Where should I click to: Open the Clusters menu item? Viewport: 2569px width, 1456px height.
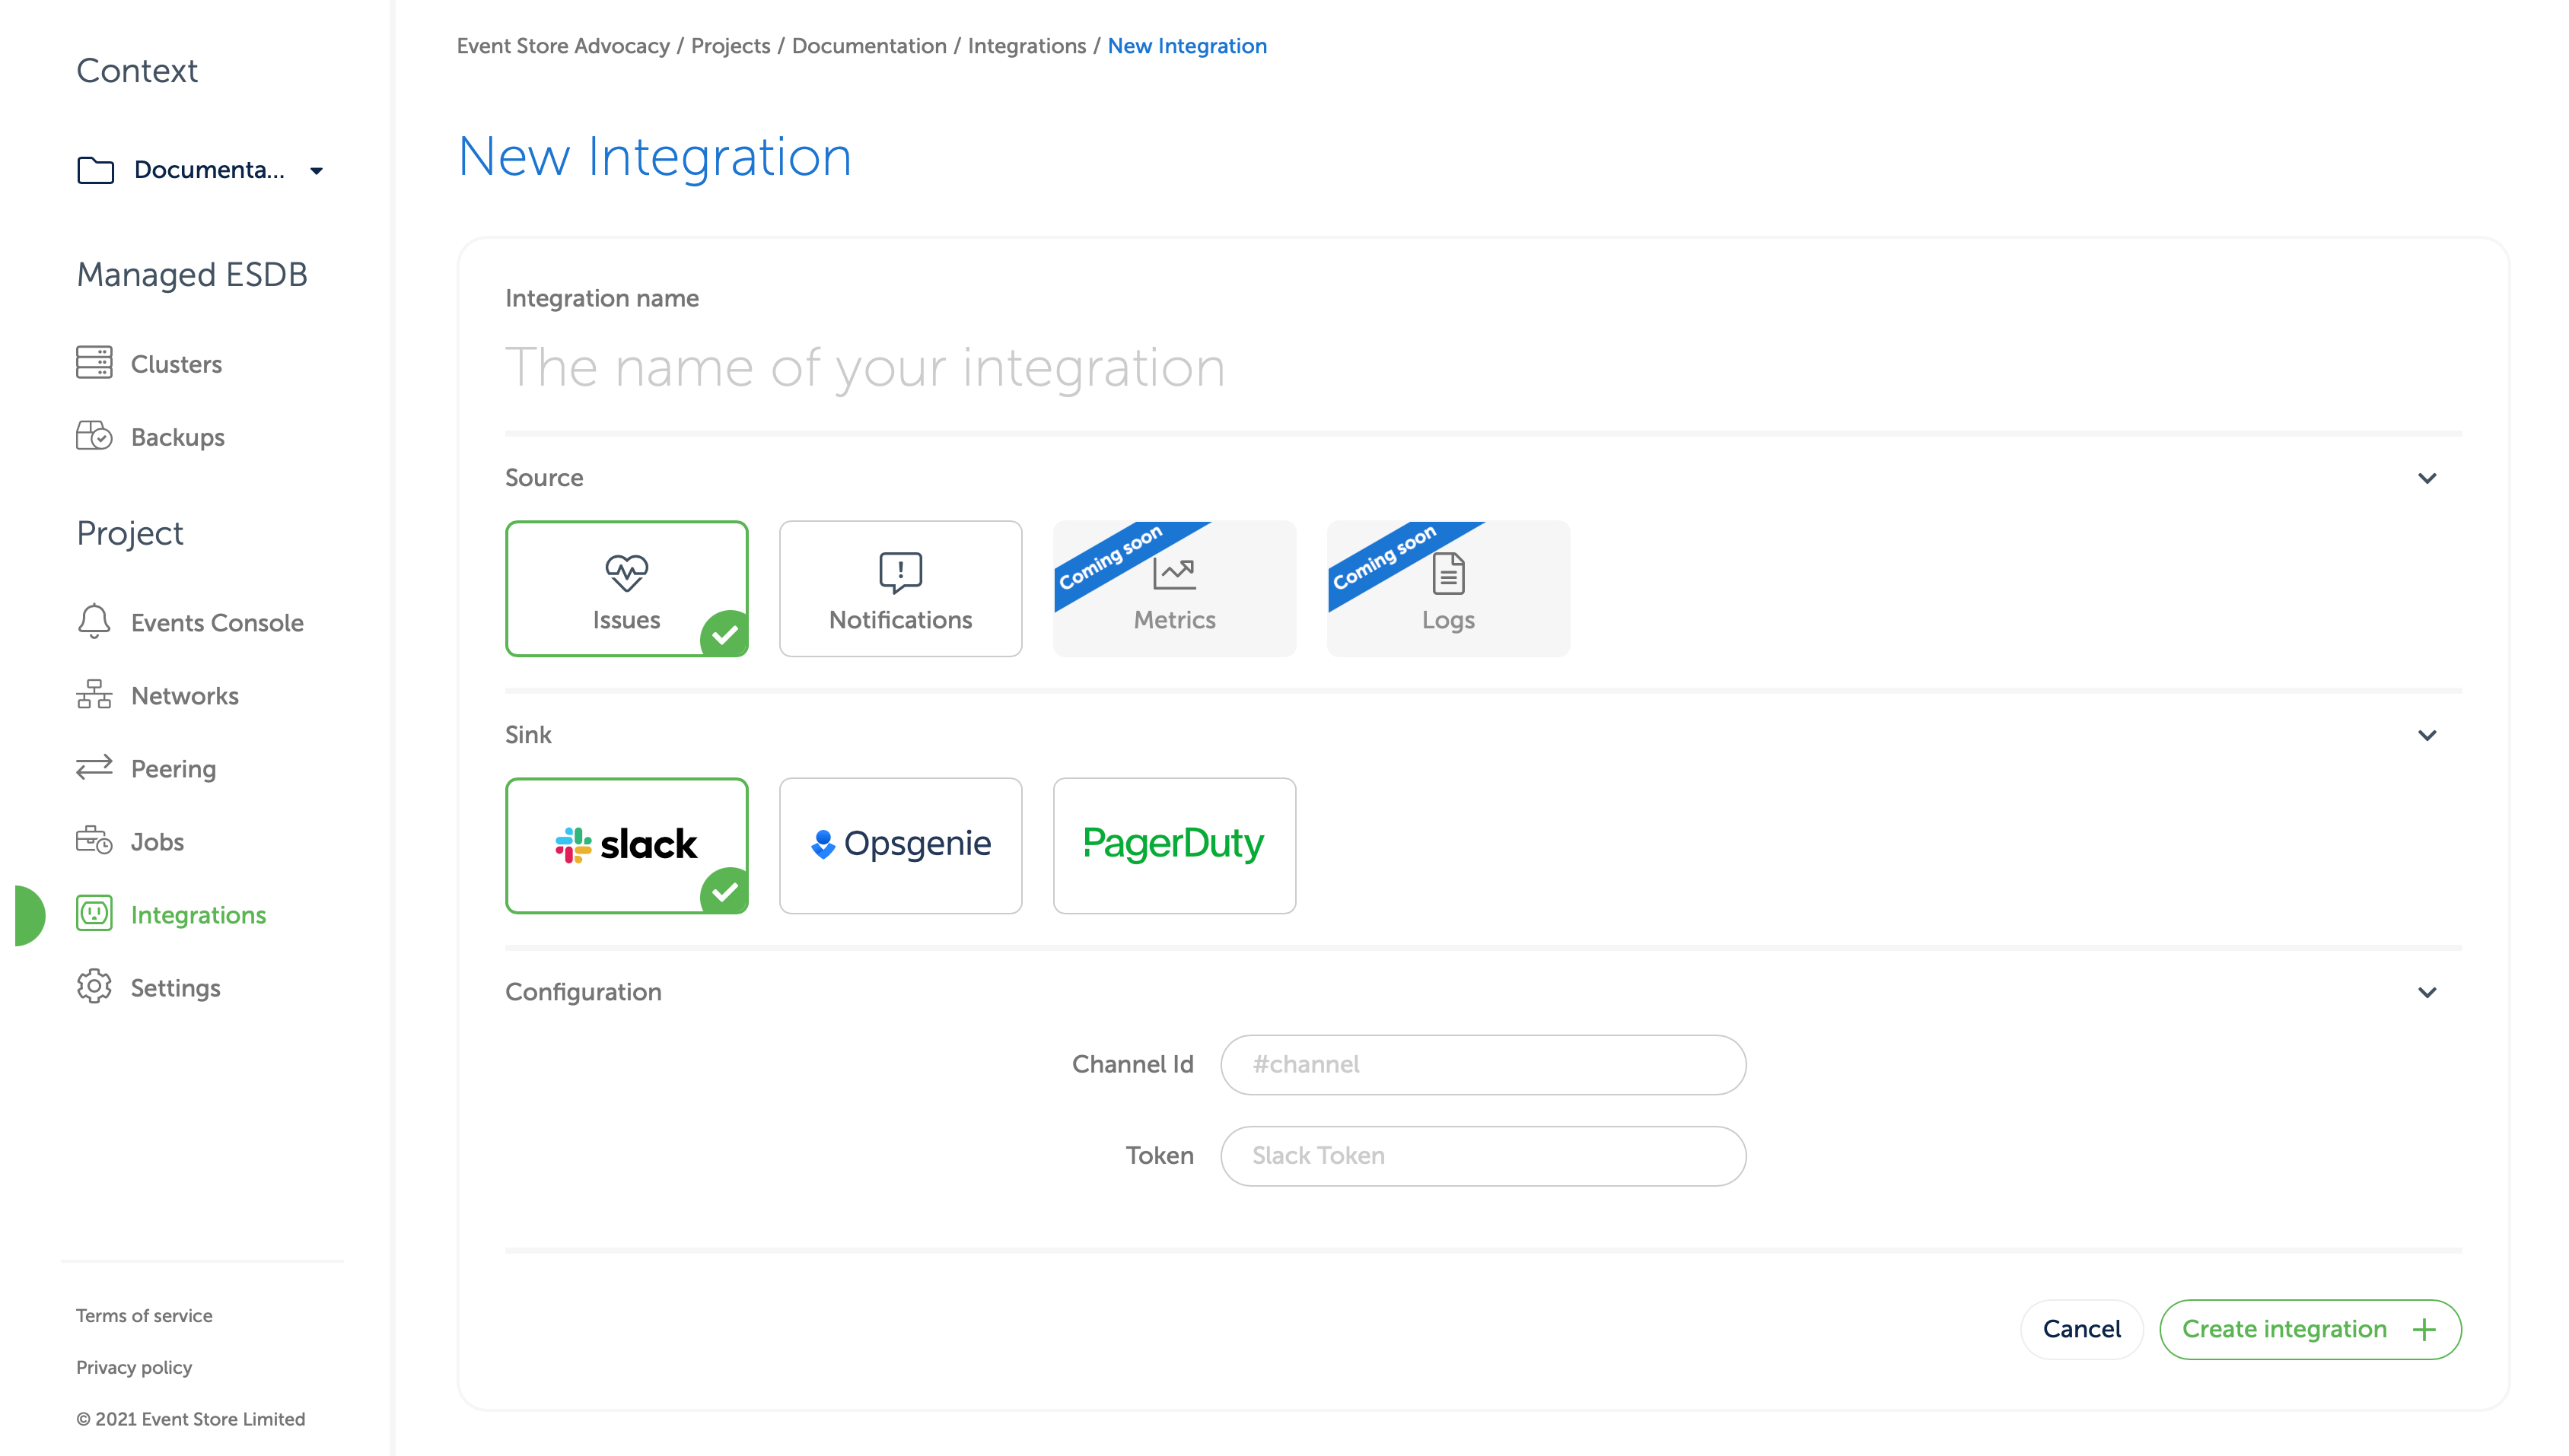[x=177, y=364]
